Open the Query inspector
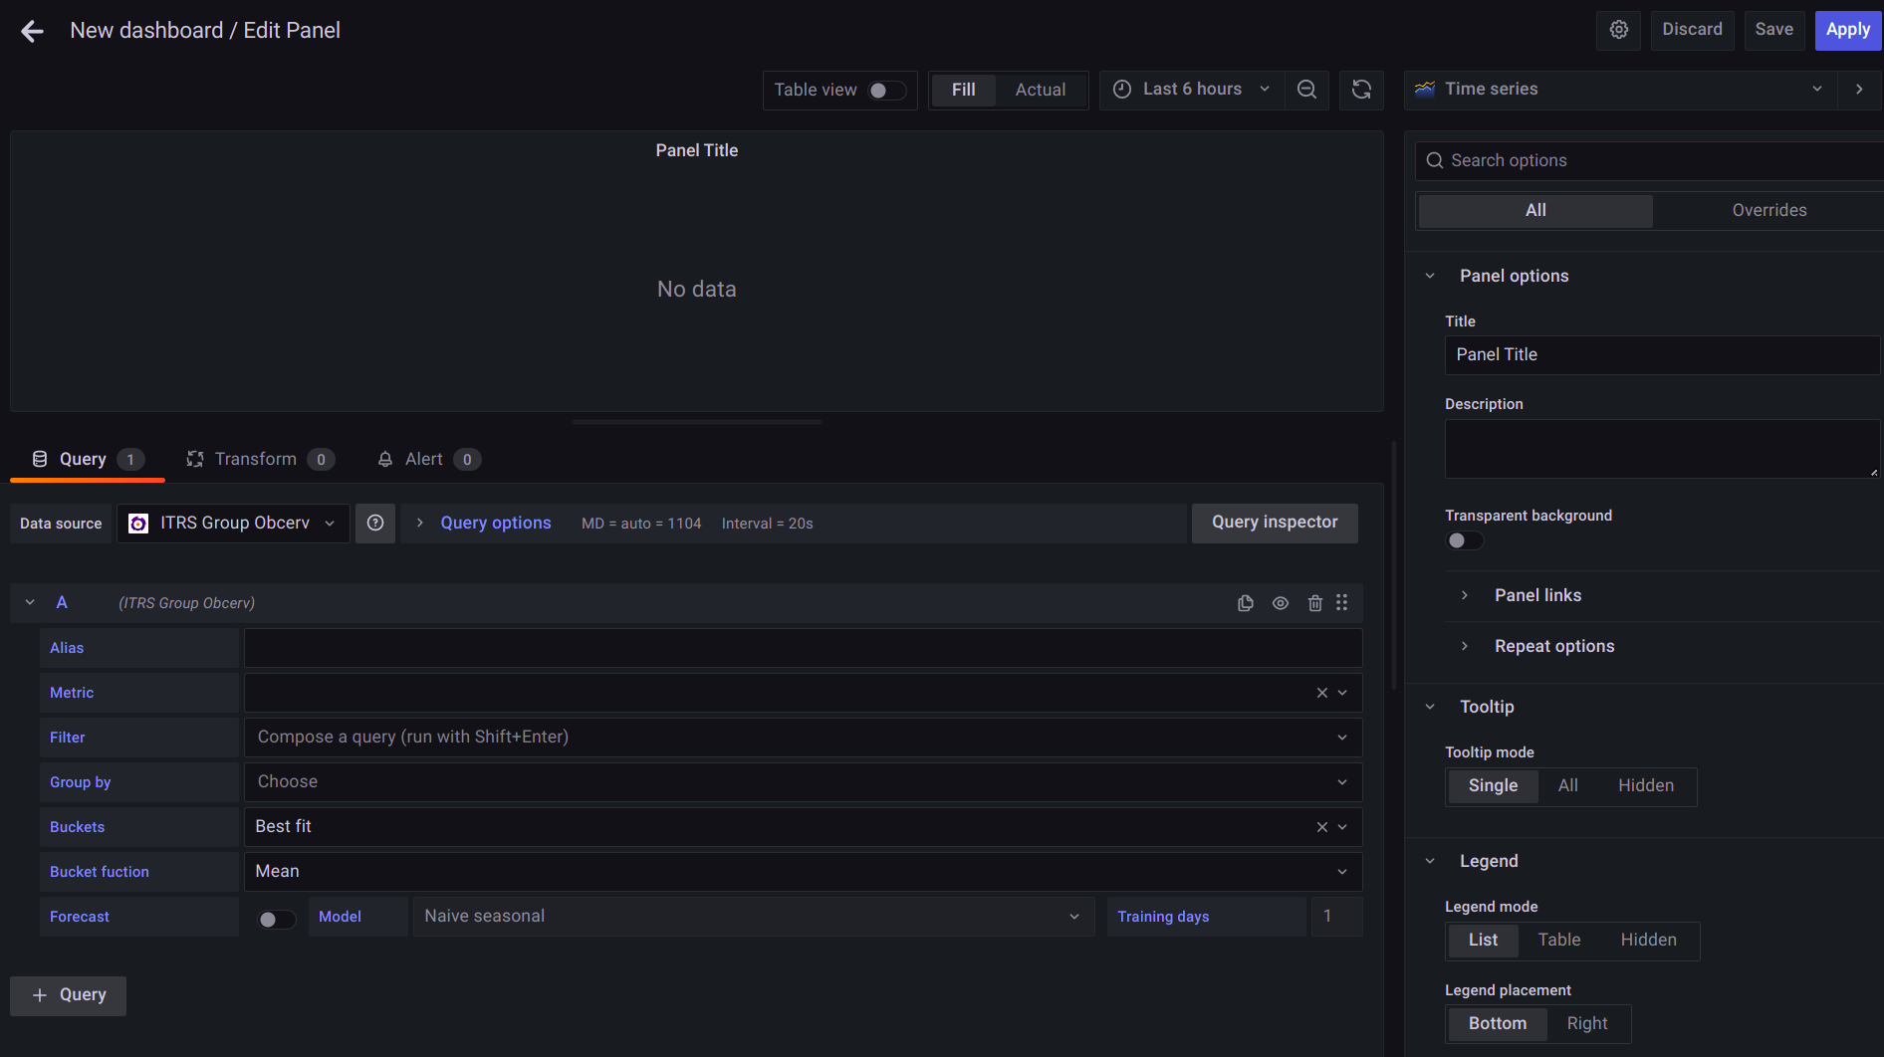This screenshot has width=1884, height=1057. point(1275,524)
